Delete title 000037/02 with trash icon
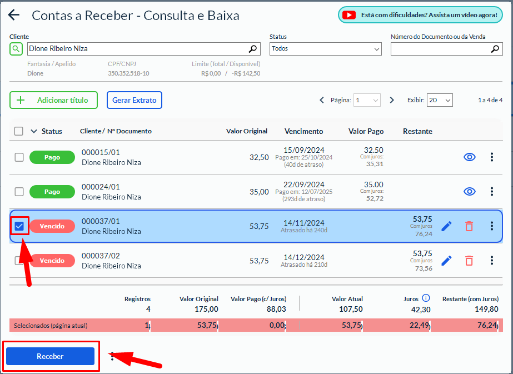This screenshot has height=374, width=513. pyautogui.click(x=469, y=261)
